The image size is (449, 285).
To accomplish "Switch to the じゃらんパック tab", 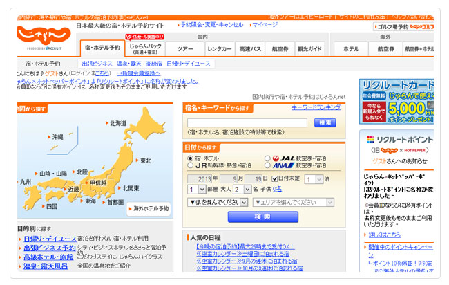I will [x=146, y=48].
